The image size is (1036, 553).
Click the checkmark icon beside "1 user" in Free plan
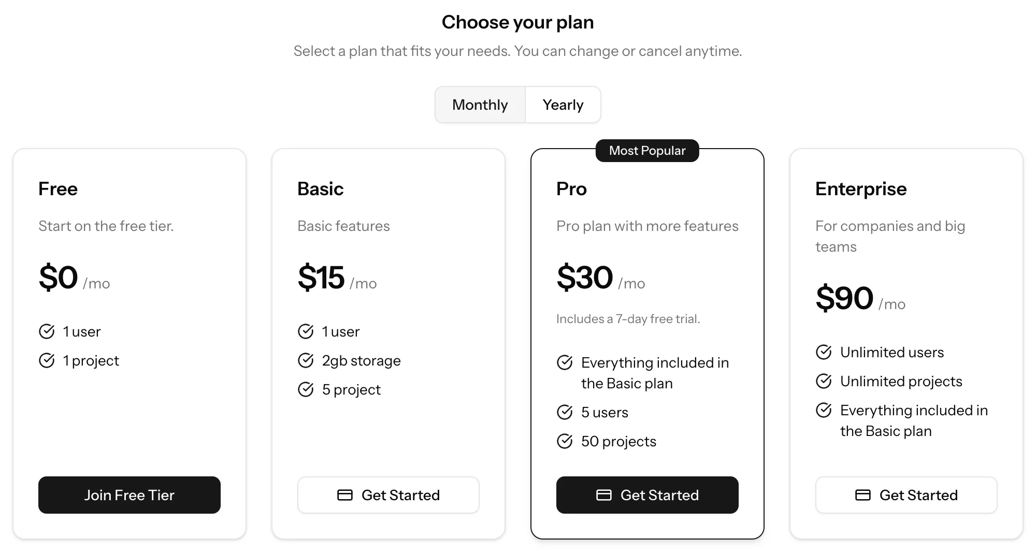(x=47, y=331)
